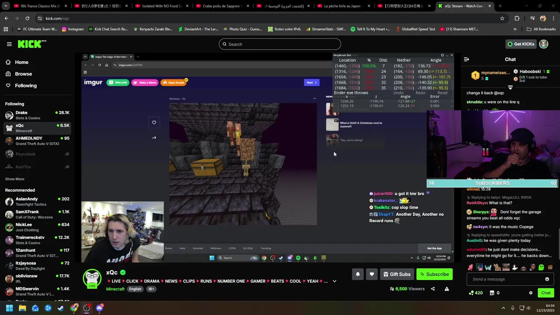Open offline Psycobob channel
560x315 pixels.
pos(37,154)
